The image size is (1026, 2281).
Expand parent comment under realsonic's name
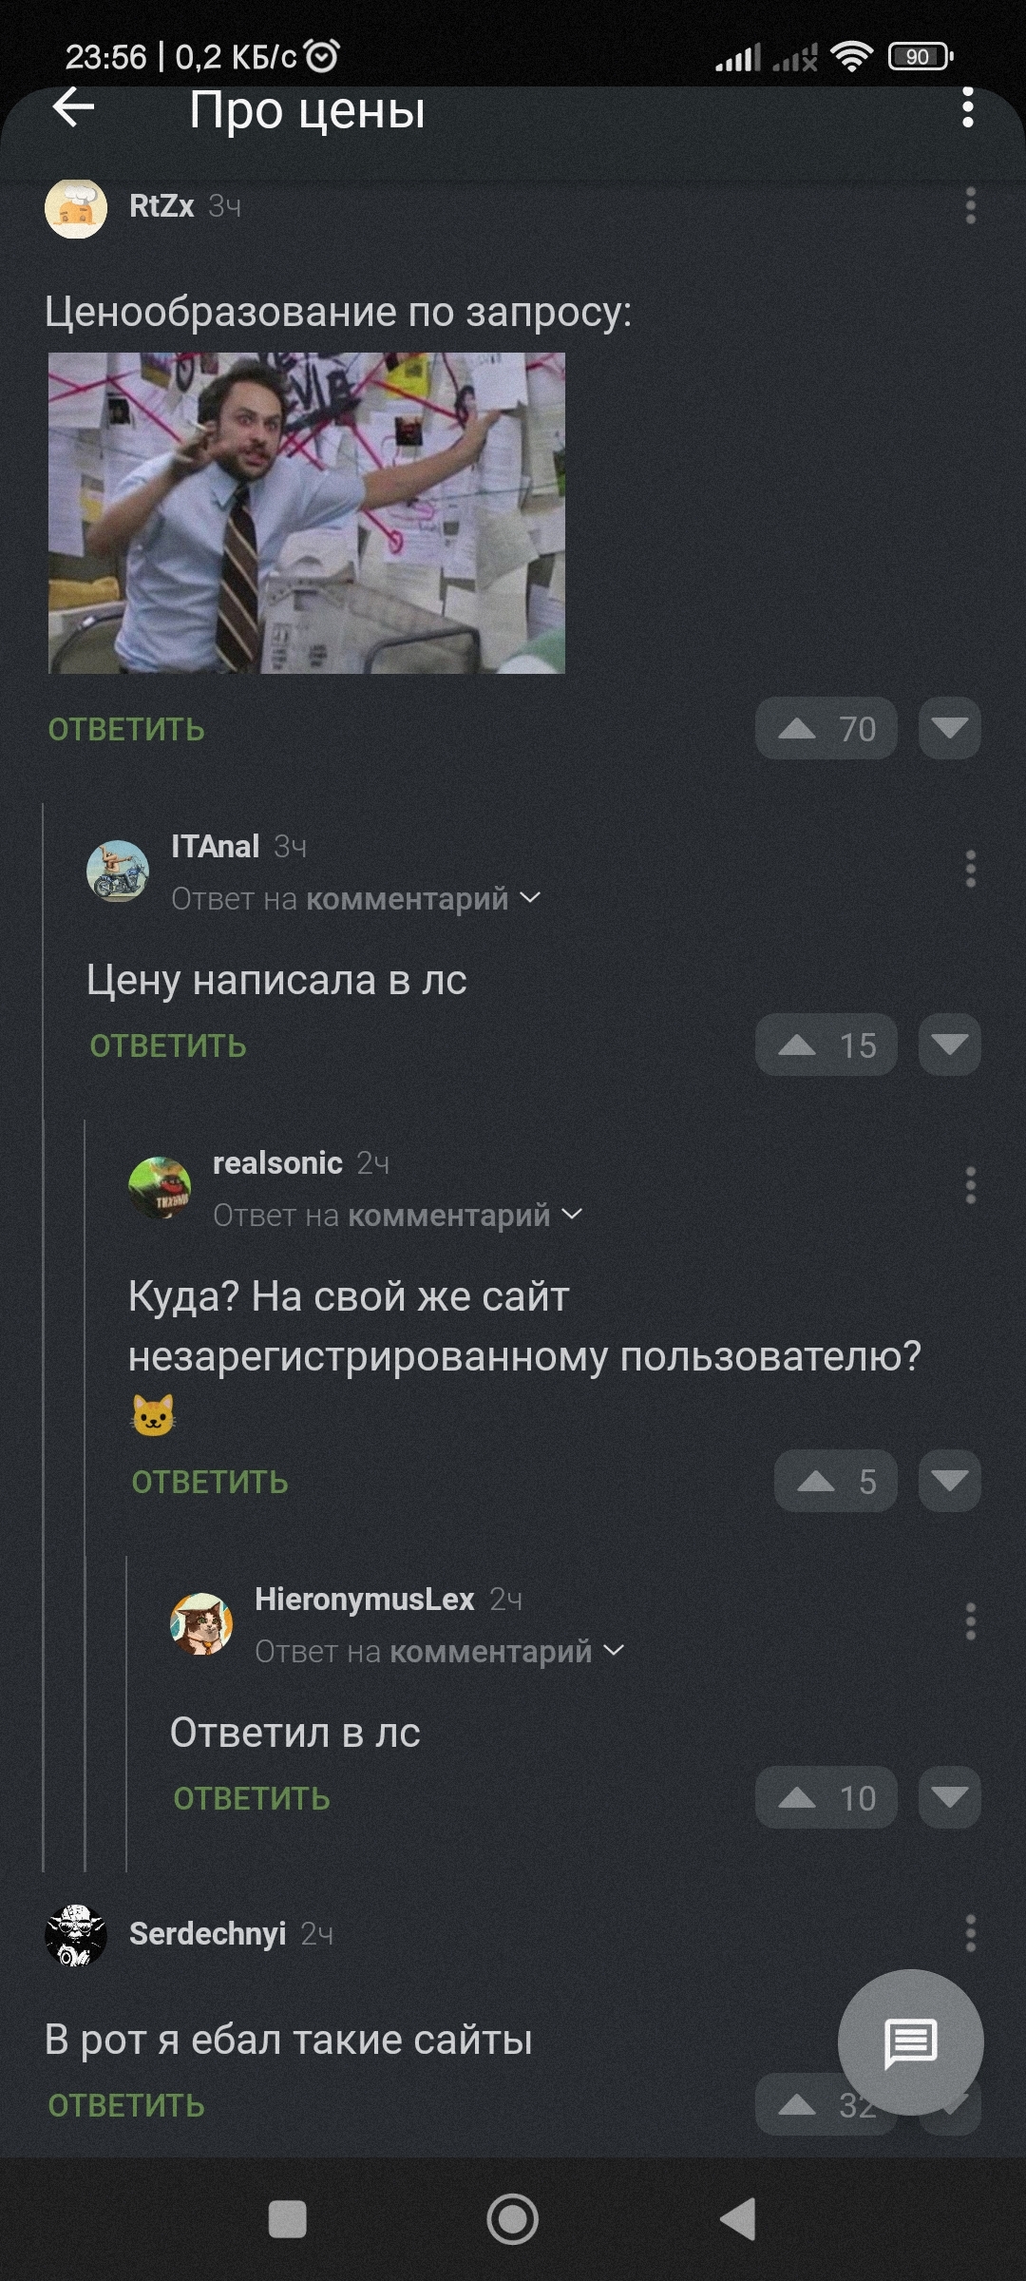[x=398, y=1215]
